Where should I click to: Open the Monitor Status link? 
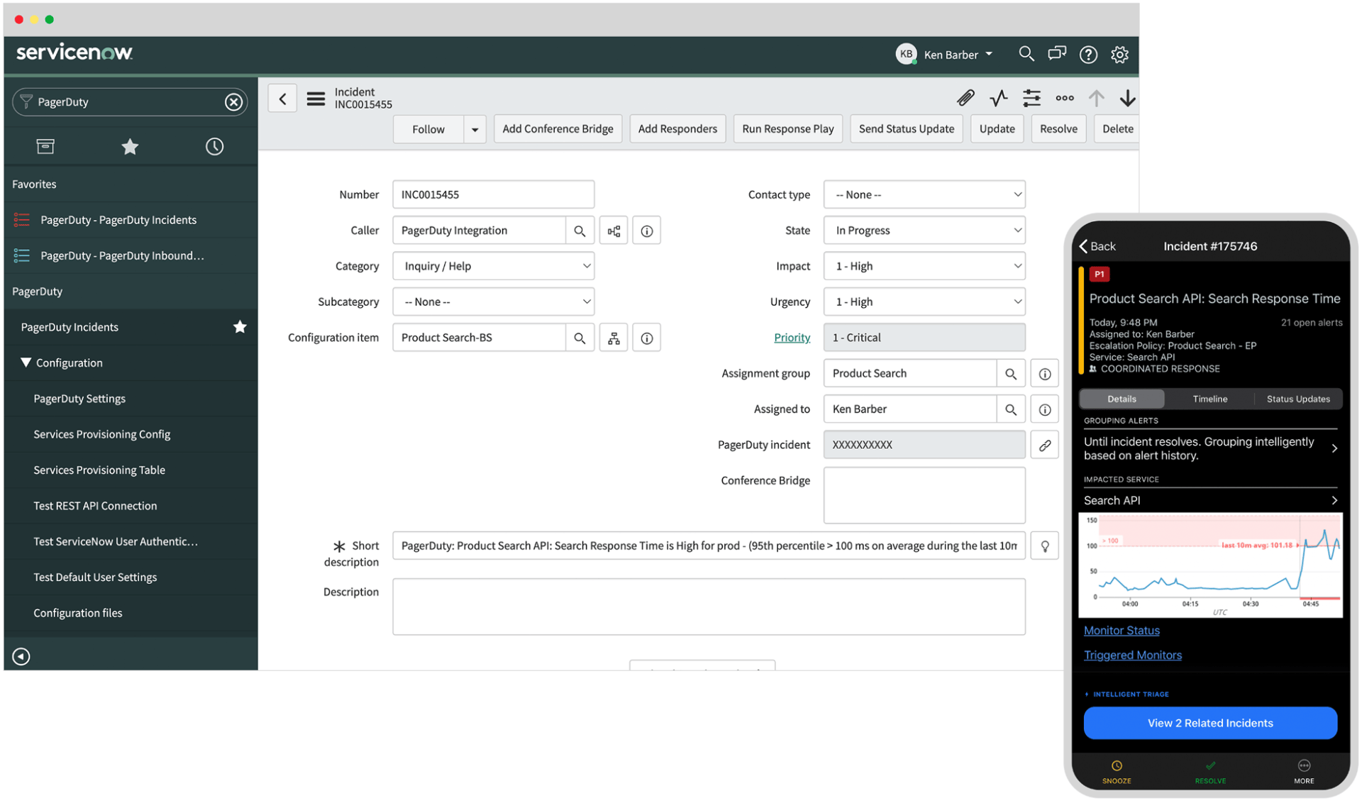pyautogui.click(x=1122, y=630)
